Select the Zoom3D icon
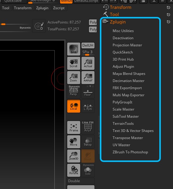Image resolution: width=173 pixels, height=189 pixels. coord(73,156)
